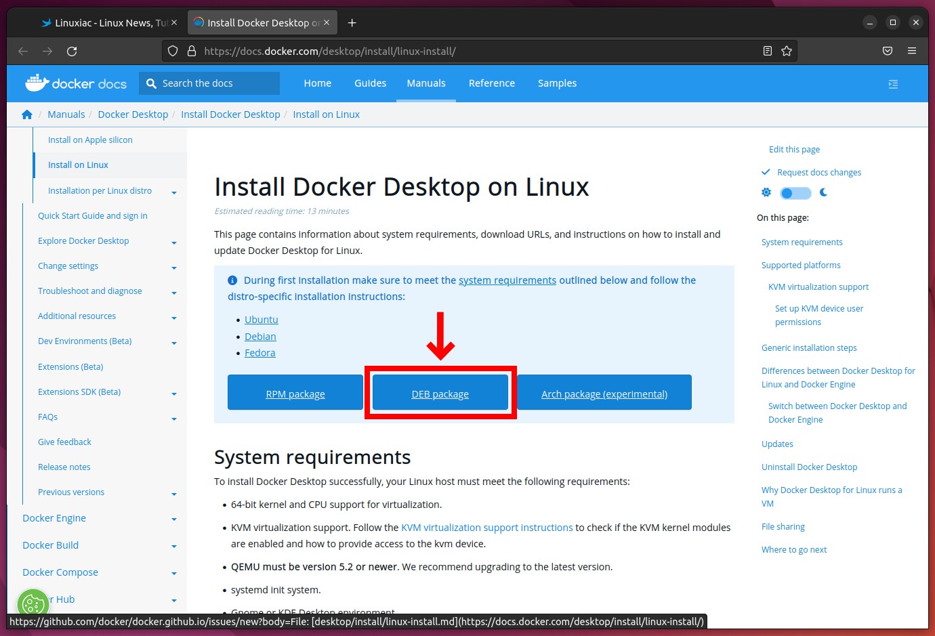Expand Extensions SDK (Beta) section
This screenshot has width=935, height=636.
coord(174,394)
